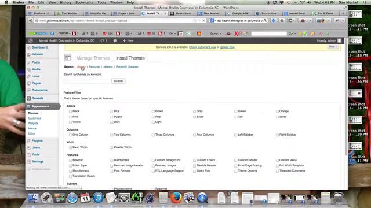This screenshot has width=371, height=208.
Task: Click theme keyword search field
Action: click(x=88, y=81)
